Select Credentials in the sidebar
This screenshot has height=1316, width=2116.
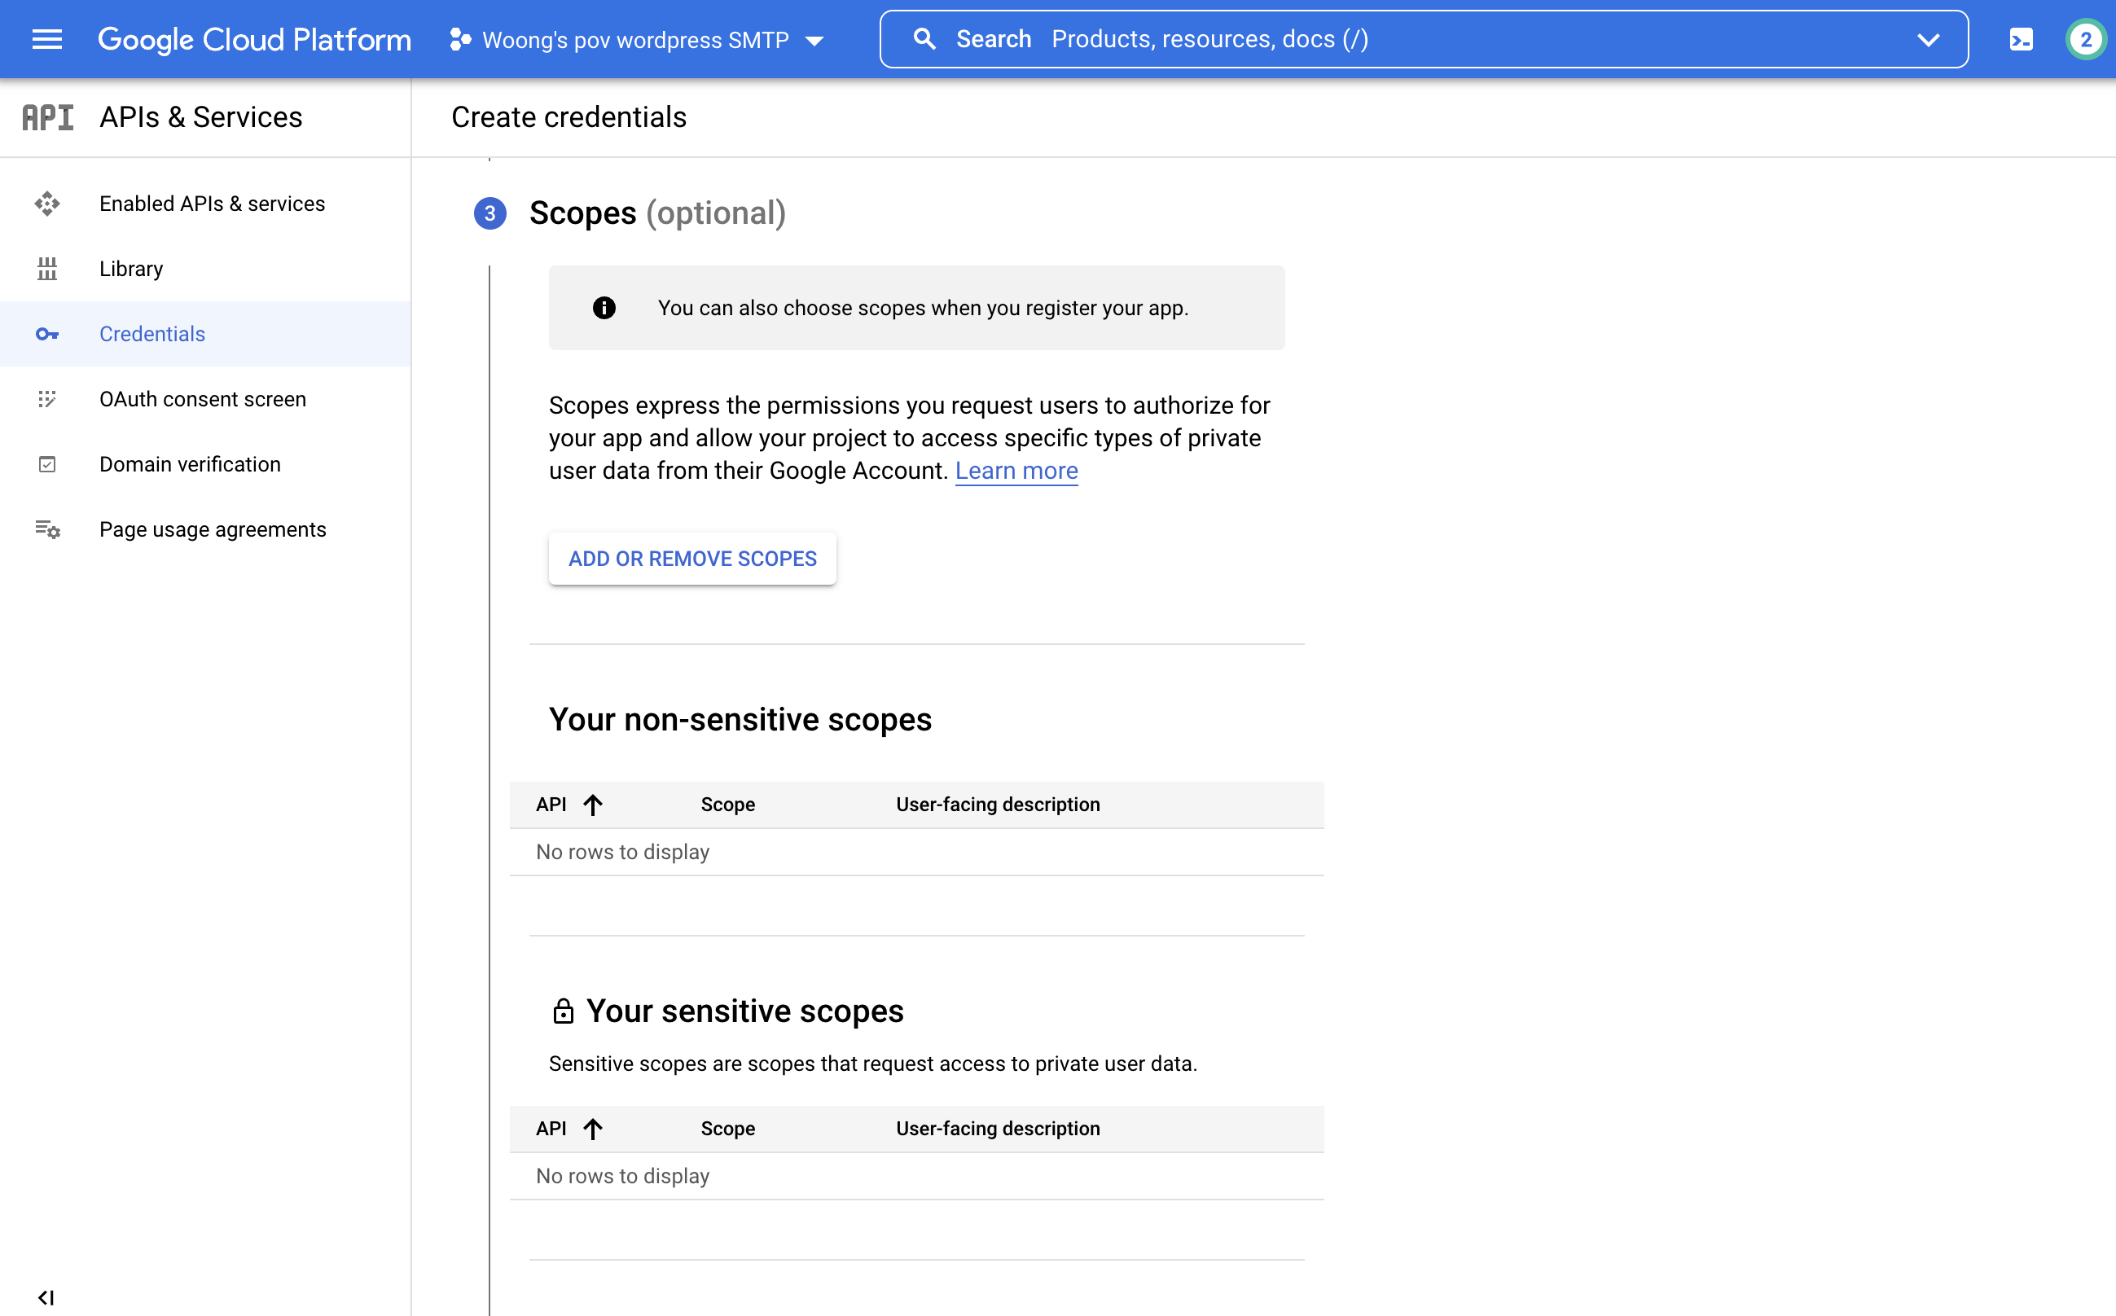click(x=152, y=334)
